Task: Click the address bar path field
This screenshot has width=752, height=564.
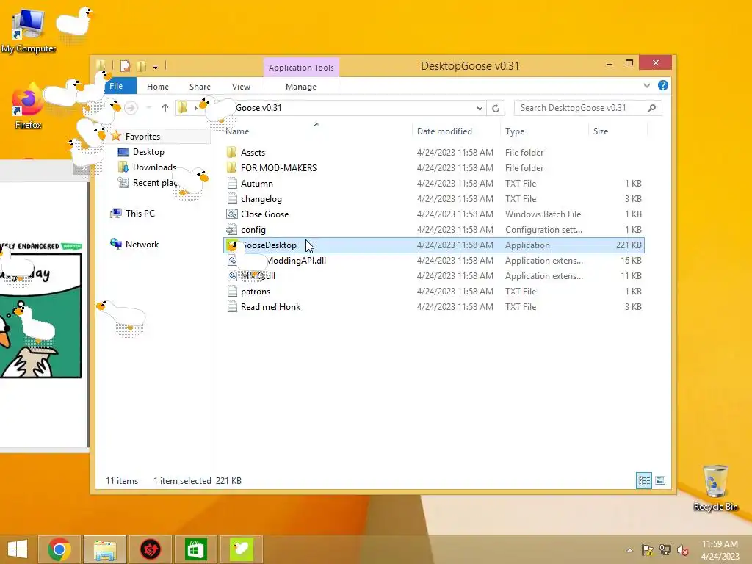Action: click(331, 108)
